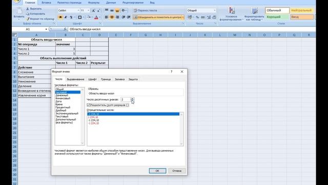Click the Increase Font Size icon
The height and width of the screenshot is (185, 328).
click(x=93, y=10)
